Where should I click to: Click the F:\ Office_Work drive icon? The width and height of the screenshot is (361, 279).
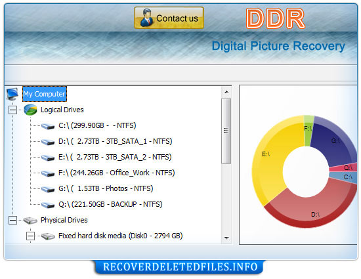48,173
